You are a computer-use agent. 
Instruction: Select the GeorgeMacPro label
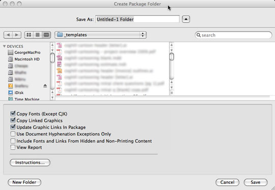point(28,52)
